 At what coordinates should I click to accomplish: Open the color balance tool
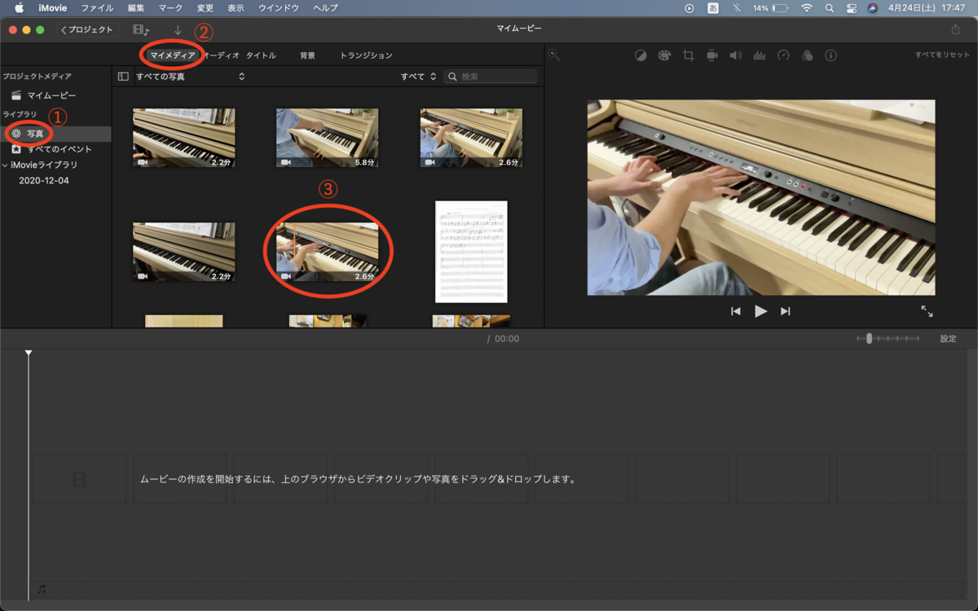[x=641, y=55]
